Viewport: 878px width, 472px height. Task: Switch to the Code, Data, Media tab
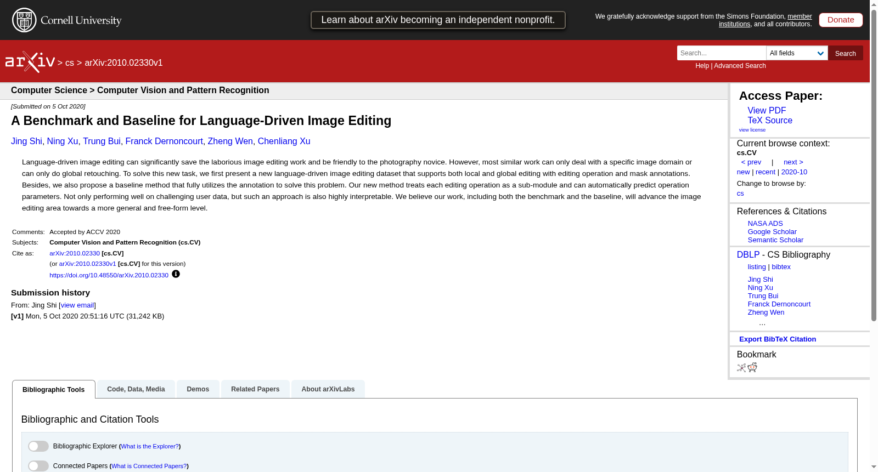click(x=136, y=389)
